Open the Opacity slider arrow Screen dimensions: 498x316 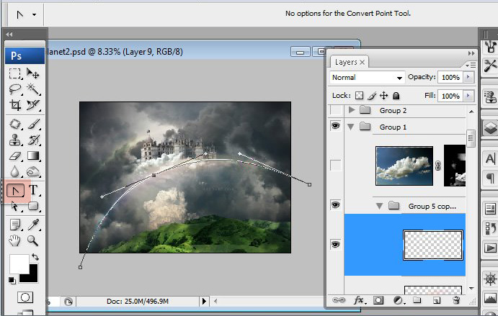(x=468, y=77)
